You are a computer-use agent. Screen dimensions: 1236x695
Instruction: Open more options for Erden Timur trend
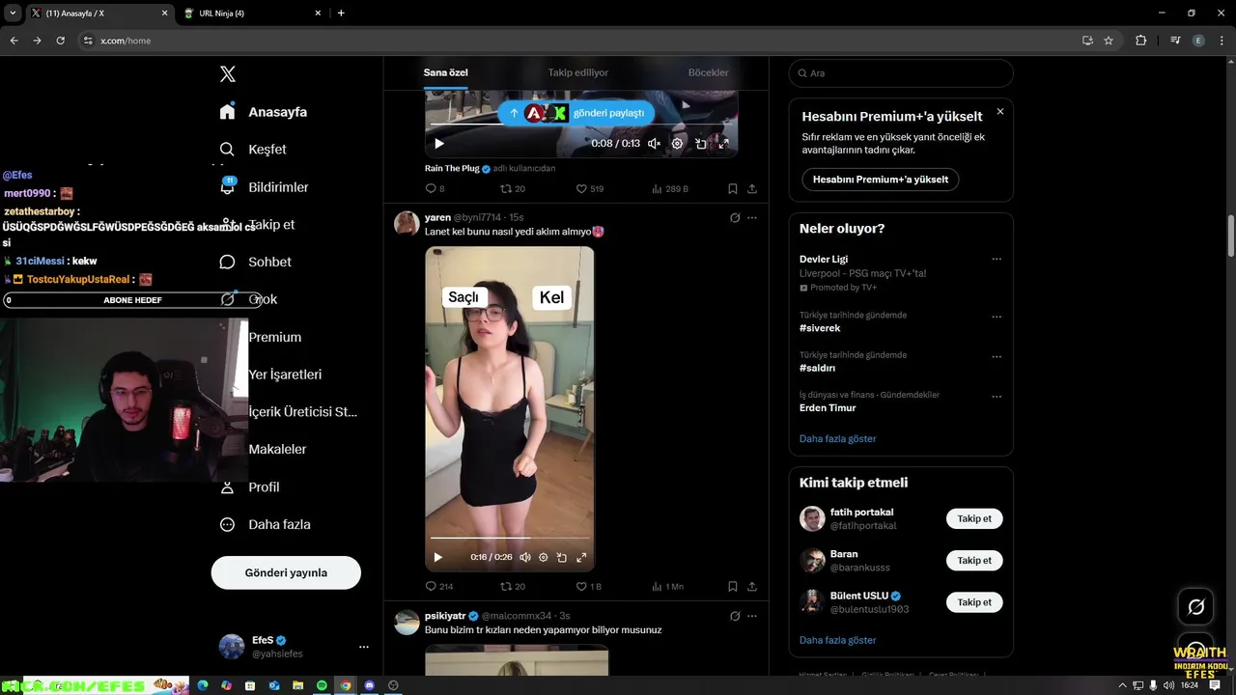coord(997,396)
